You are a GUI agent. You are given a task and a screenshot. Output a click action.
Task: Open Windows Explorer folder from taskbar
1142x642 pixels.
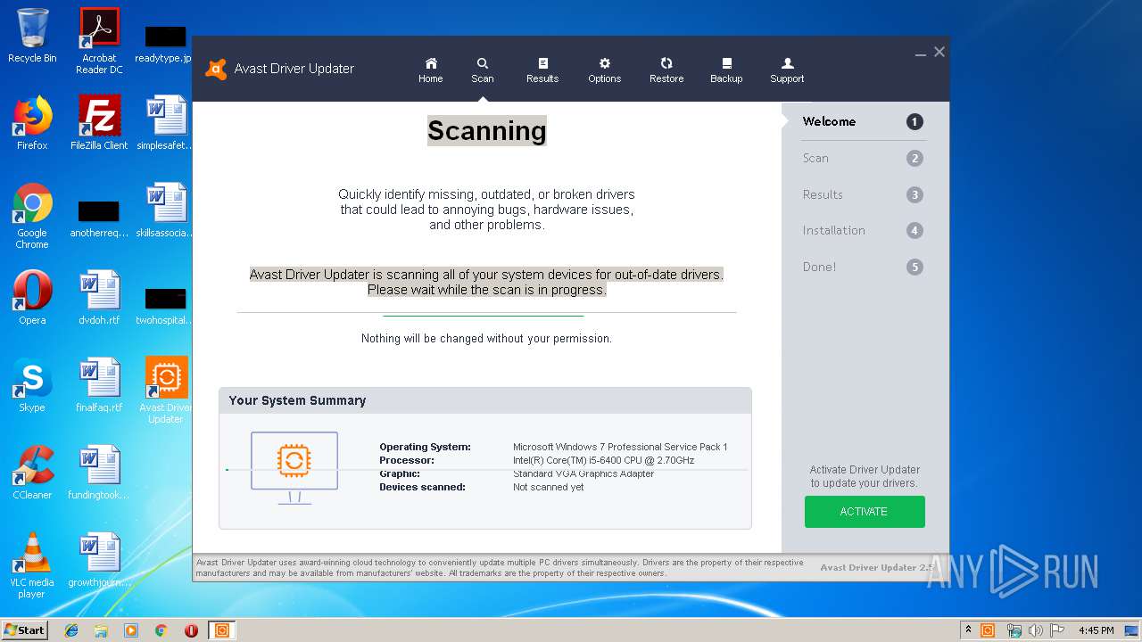click(101, 630)
